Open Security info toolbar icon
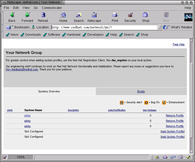 click(x=130, y=15)
